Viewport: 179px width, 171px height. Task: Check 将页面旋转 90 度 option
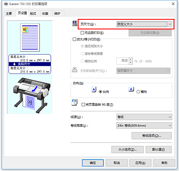83,105
